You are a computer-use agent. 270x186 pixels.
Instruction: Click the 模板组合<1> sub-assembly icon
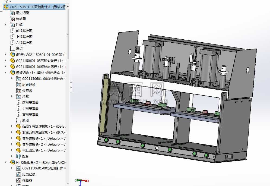(x=12, y=72)
